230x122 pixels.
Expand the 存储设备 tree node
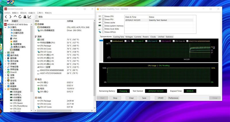5,67
